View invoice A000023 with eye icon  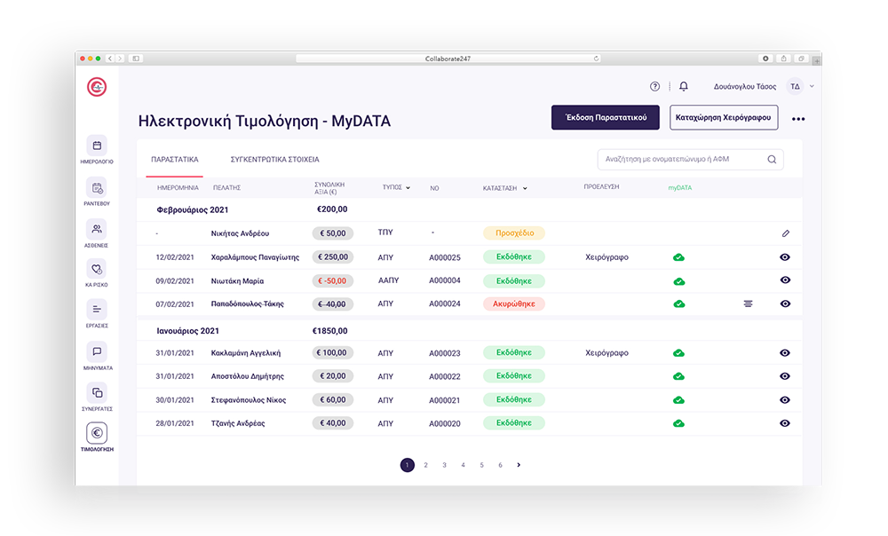point(785,353)
